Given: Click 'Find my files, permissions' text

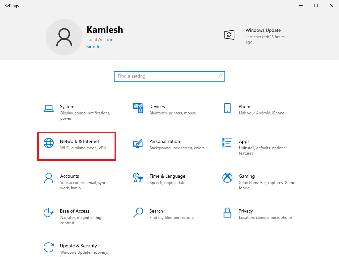Looking at the screenshot, I should pos(172,218).
